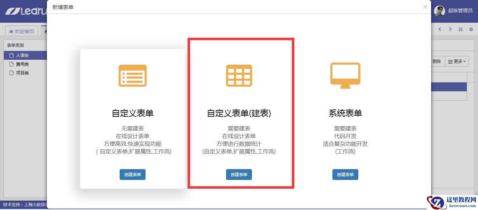The height and width of the screenshot is (210, 478).
Task: Click the 删除 toolbar button
Action: [437, 61]
